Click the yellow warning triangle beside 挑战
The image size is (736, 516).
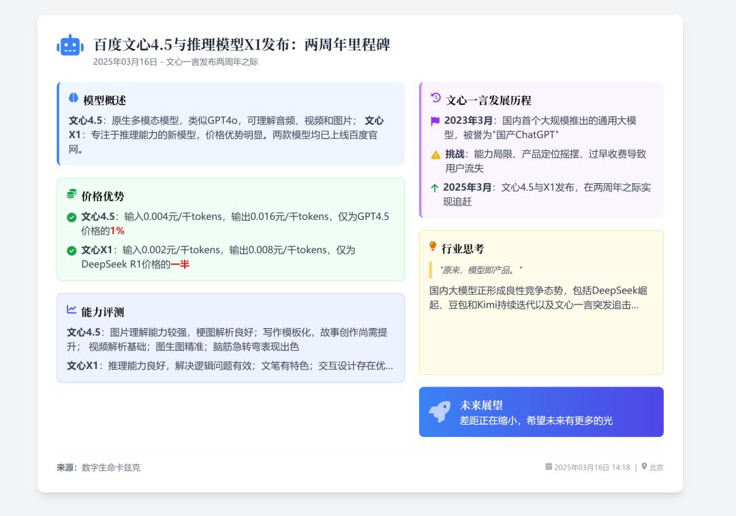[x=435, y=155]
